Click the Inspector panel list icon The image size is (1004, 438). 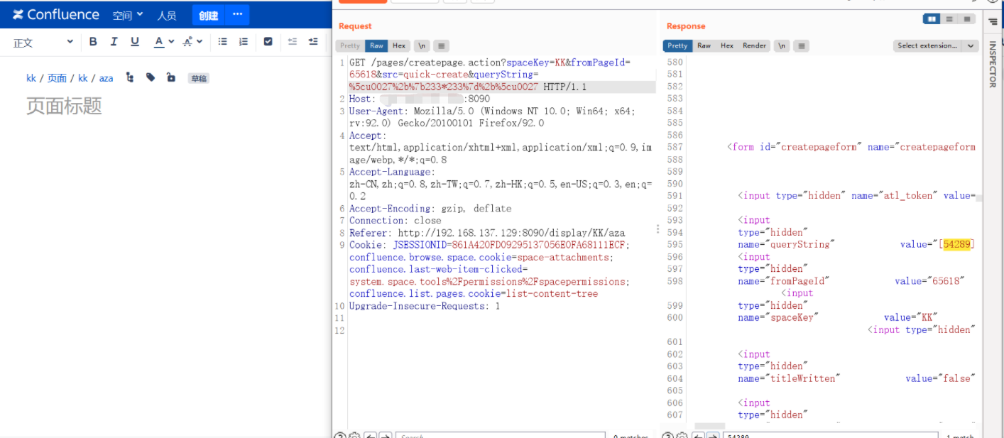coord(993,23)
